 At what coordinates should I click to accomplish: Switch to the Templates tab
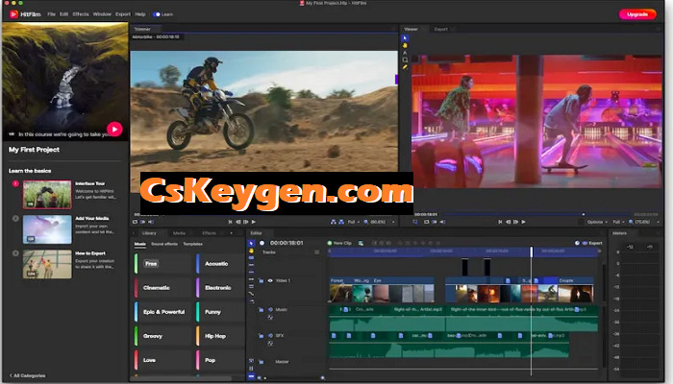[x=193, y=244]
